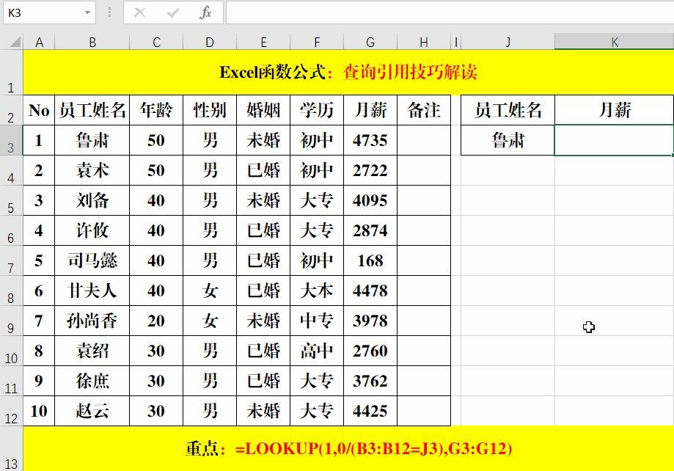This screenshot has width=674, height=471.
Task: Click salary cell '4478'
Action: [x=370, y=291]
